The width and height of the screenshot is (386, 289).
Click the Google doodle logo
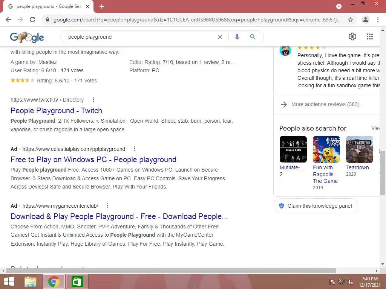pos(27,37)
